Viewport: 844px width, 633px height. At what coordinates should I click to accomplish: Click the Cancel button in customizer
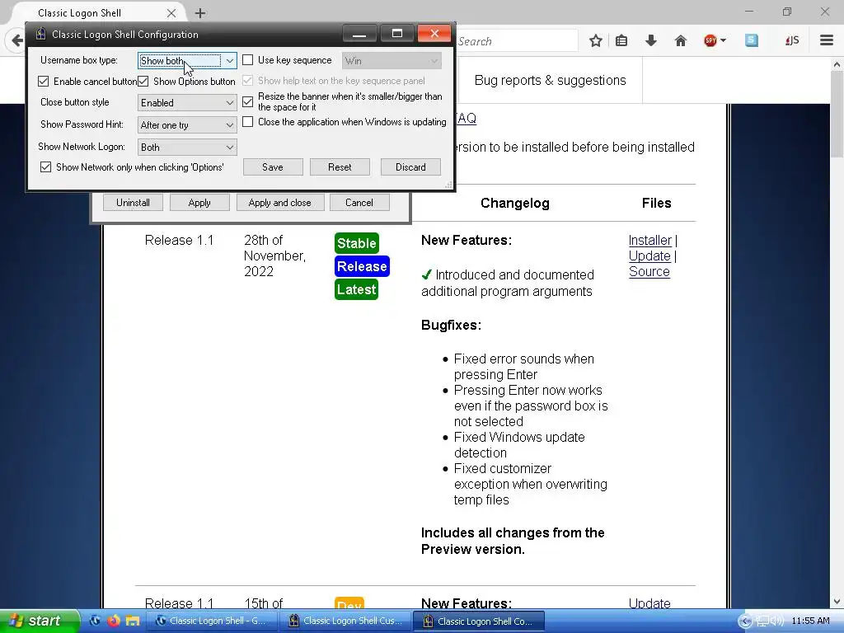pyautogui.click(x=359, y=203)
